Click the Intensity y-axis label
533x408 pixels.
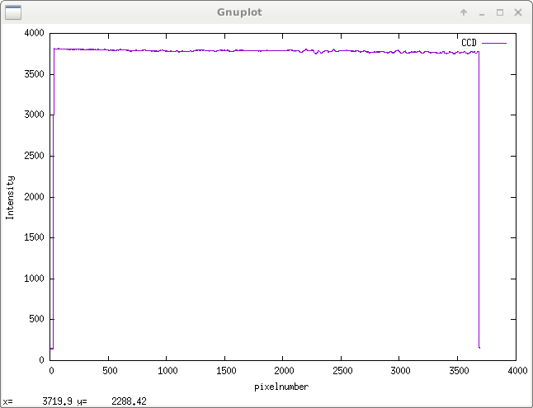tap(10, 197)
